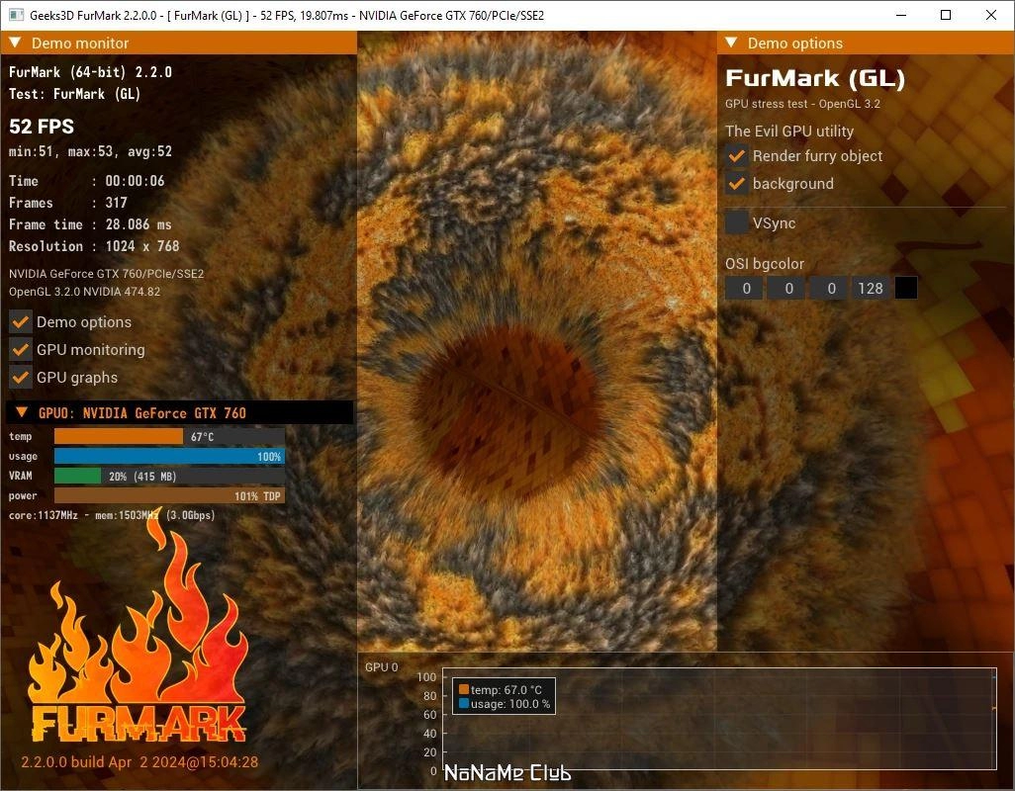1015x791 pixels.
Task: Click the OpenGL 3.2.0 NVIDIA 474.82 text
Action: (x=85, y=291)
